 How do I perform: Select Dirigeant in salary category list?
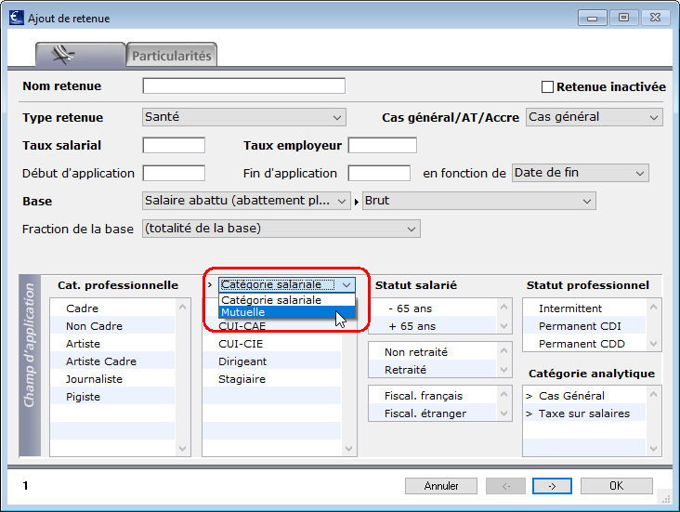click(272, 361)
